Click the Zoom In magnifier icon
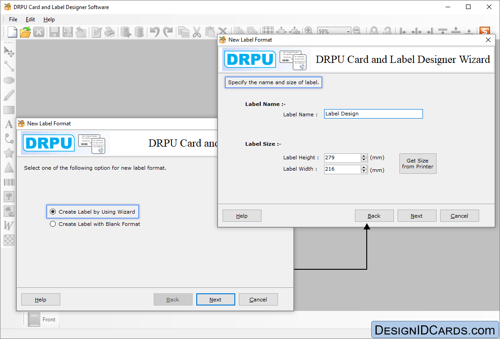 [308, 31]
